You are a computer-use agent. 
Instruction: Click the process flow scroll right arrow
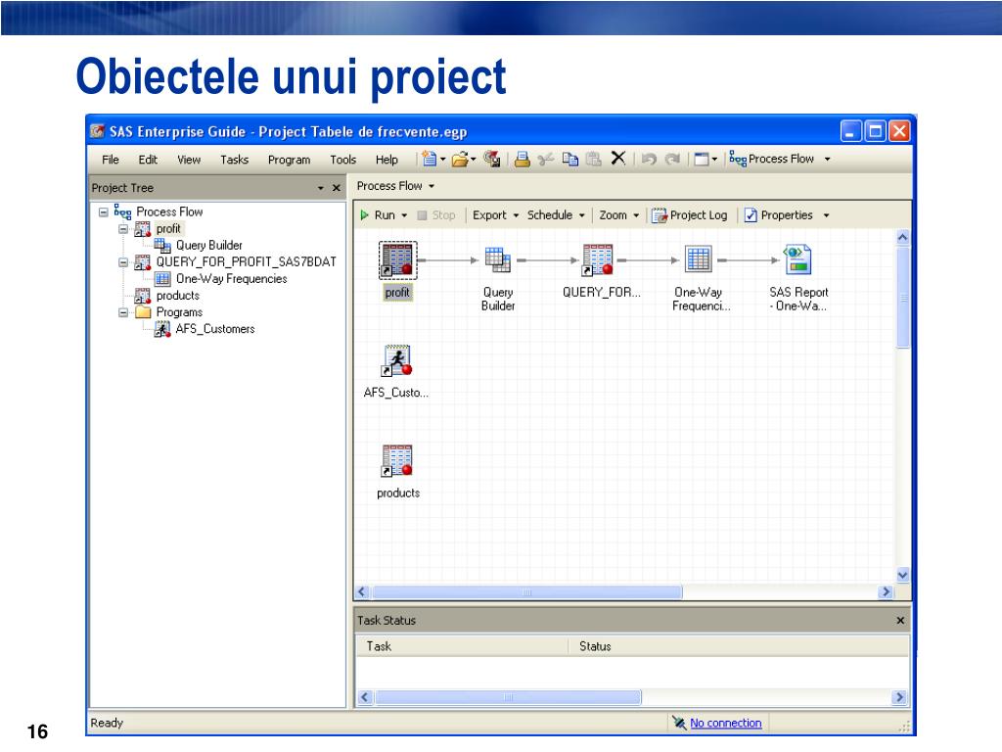click(886, 592)
